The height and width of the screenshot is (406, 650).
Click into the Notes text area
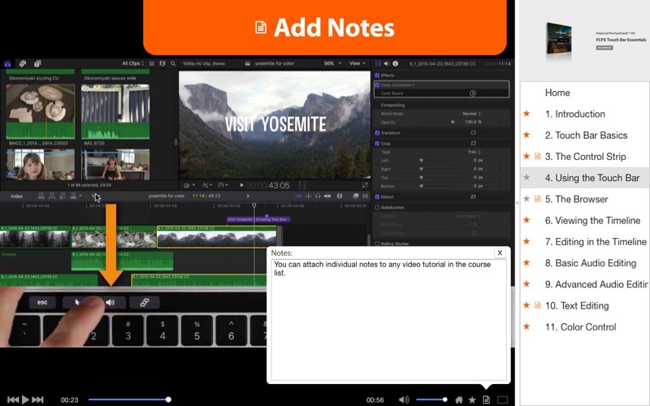(x=389, y=319)
